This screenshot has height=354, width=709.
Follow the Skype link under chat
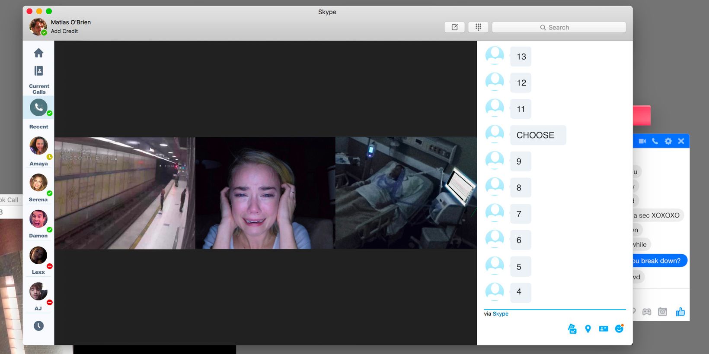pos(500,314)
